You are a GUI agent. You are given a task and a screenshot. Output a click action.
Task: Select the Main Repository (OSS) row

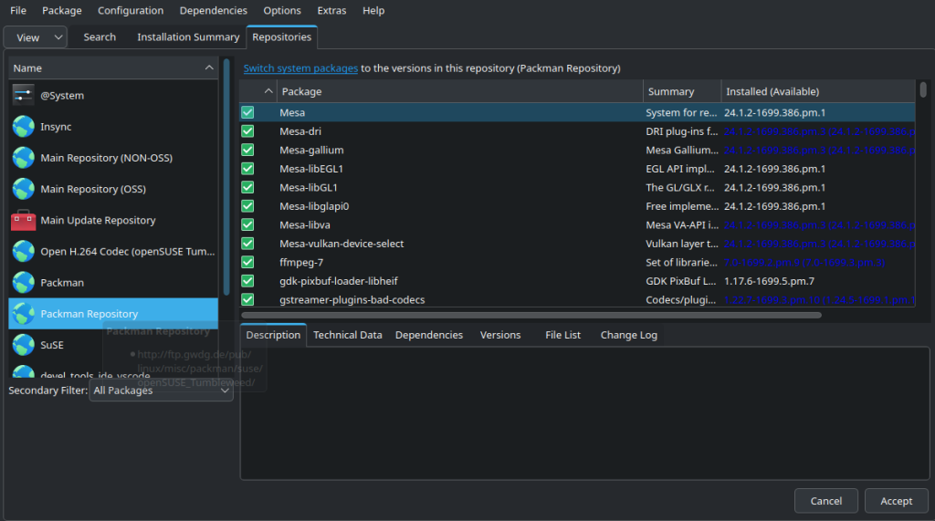113,189
